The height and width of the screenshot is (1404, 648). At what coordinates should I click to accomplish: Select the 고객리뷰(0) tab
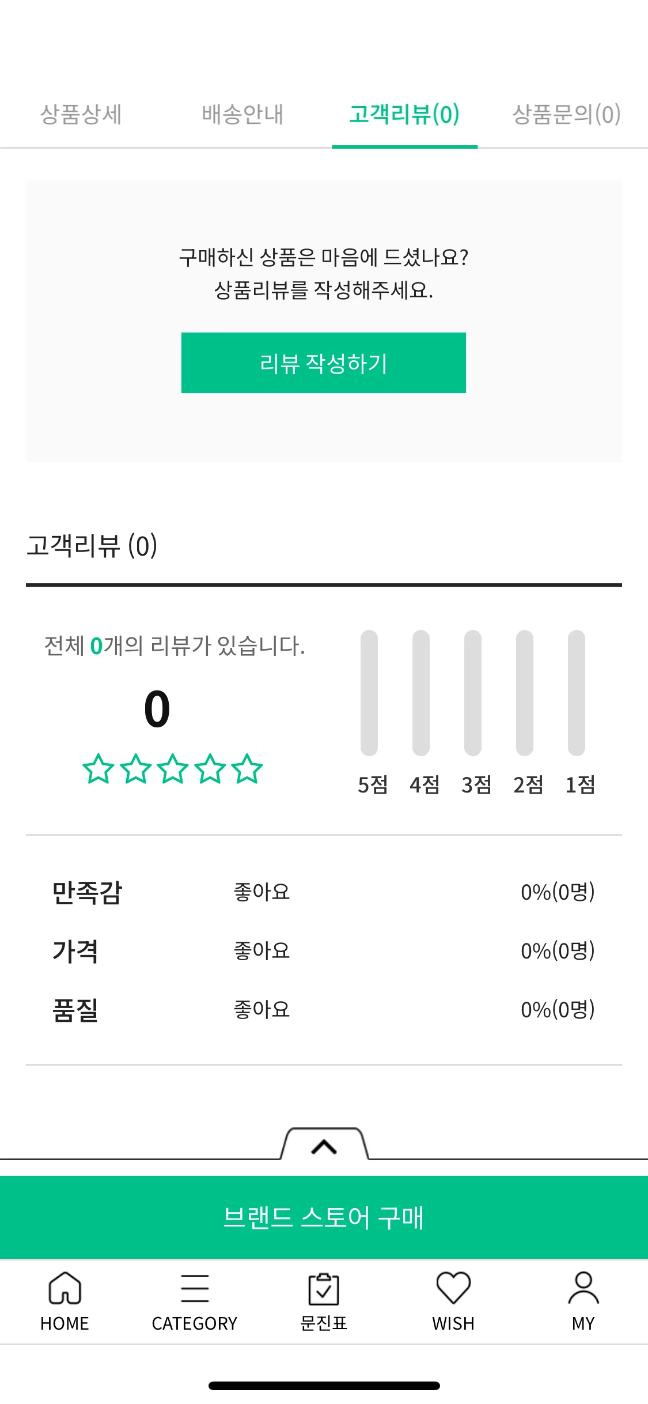[x=404, y=114]
